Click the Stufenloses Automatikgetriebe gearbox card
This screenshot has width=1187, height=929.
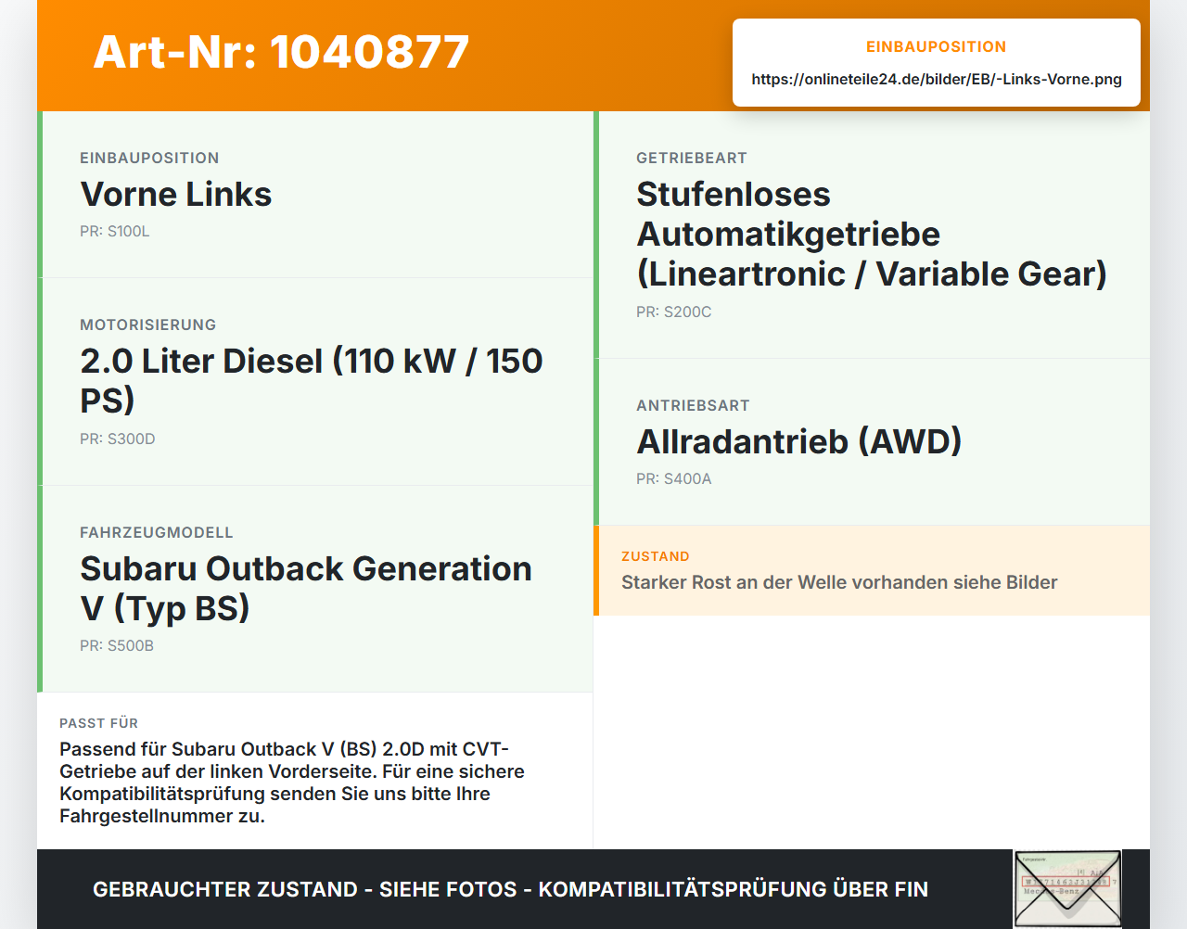click(872, 235)
